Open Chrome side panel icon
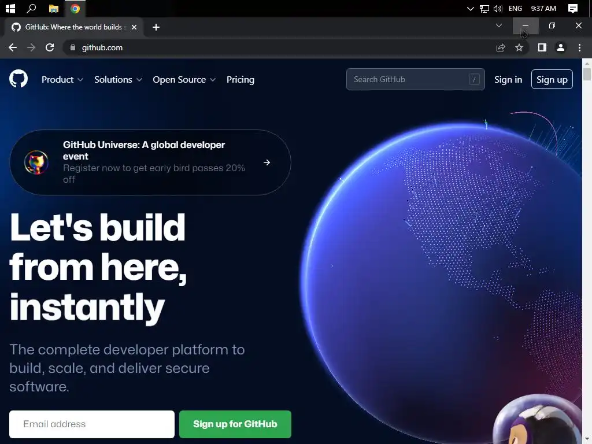 click(542, 47)
